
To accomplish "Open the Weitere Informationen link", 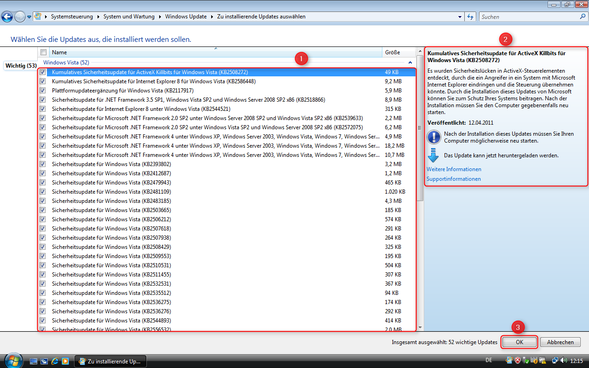I will point(454,169).
